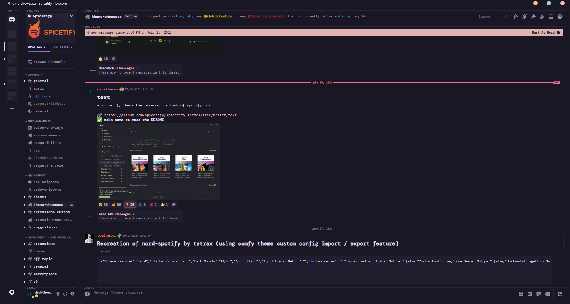Image resolution: width=570 pixels, height=304 pixels.
Task: Click the tominator username
Action: click(x=107, y=235)
